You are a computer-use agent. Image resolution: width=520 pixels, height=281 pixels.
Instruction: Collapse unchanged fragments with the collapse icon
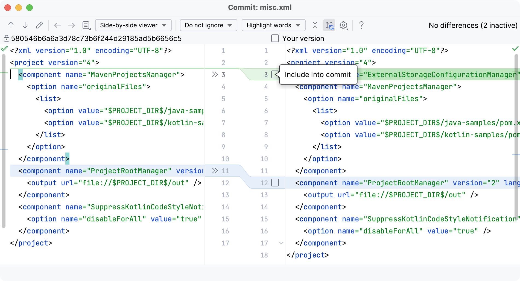pos(315,25)
